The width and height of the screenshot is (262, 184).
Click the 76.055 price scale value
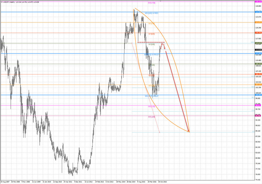tap(258, 174)
